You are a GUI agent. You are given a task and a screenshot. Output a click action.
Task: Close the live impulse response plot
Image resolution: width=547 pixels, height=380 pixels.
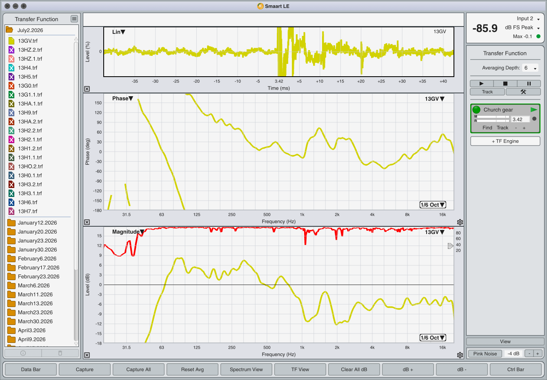pyautogui.click(x=87, y=89)
